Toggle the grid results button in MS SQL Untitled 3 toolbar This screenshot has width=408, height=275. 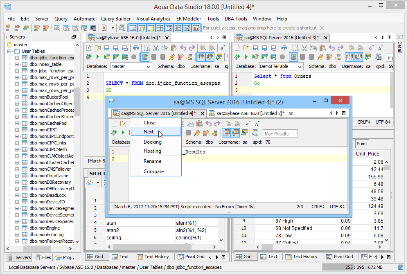pos(349,57)
